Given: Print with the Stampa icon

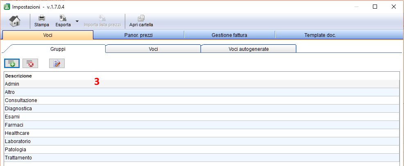Looking at the screenshot, I should tap(42, 21).
